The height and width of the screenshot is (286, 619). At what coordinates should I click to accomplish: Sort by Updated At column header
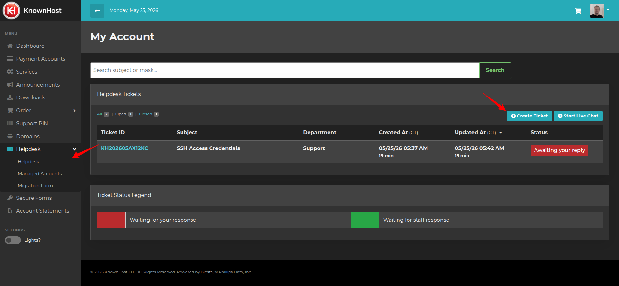point(476,132)
